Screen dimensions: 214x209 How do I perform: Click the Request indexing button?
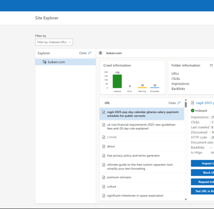coord(203,182)
